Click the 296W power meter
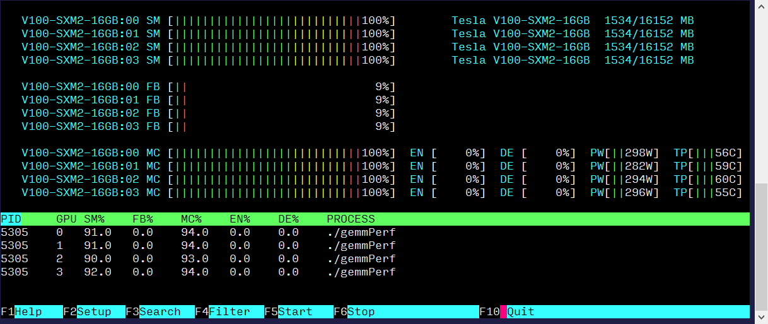The height and width of the screenshot is (324, 768). click(x=625, y=193)
